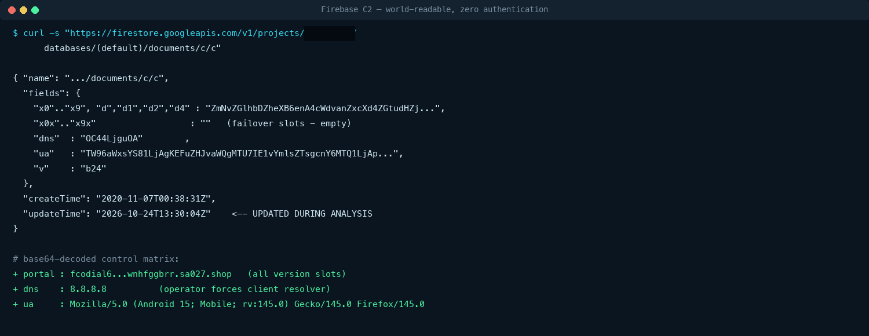Click the red close window button
The width and height of the screenshot is (869, 336).
pos(12,10)
